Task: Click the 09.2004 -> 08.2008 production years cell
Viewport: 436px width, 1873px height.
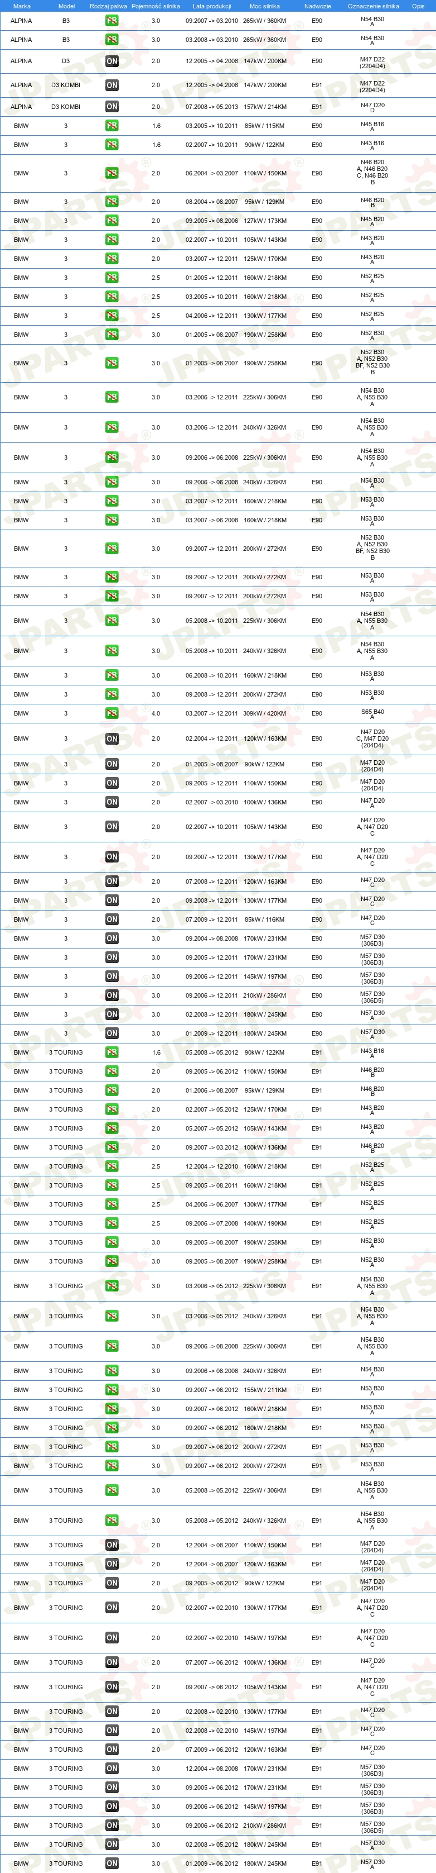Action: click(212, 938)
